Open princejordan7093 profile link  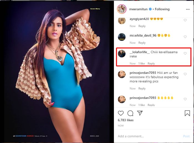point(143,73)
